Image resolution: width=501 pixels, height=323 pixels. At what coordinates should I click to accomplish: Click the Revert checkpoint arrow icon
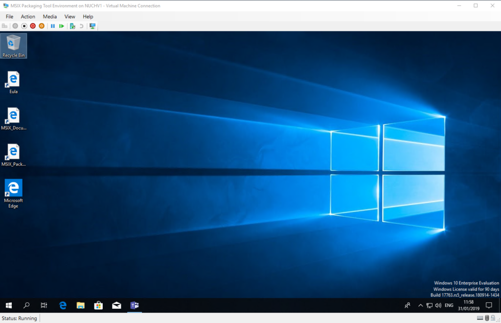pos(82,26)
